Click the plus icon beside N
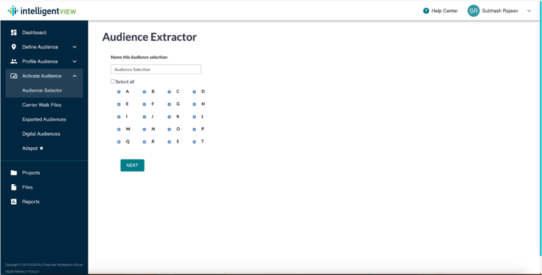The height and width of the screenshot is (275, 542). tap(144, 129)
